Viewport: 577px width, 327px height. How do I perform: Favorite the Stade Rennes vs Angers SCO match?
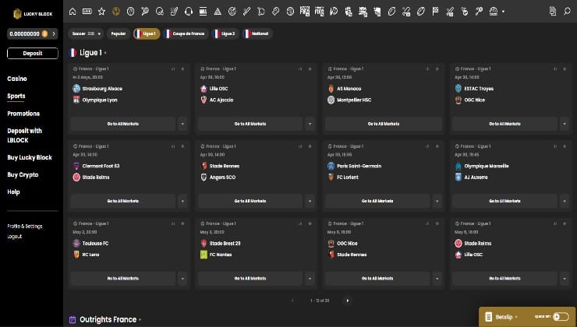point(310,146)
